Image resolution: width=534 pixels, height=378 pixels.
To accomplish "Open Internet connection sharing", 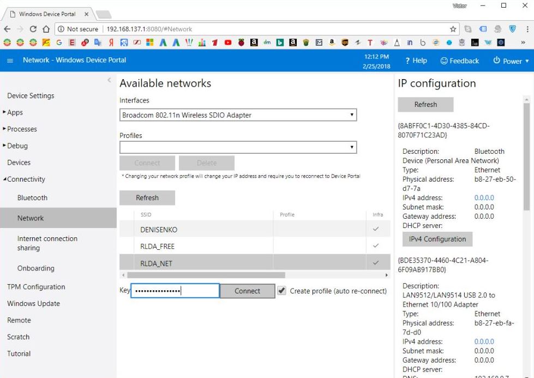I will click(x=47, y=243).
